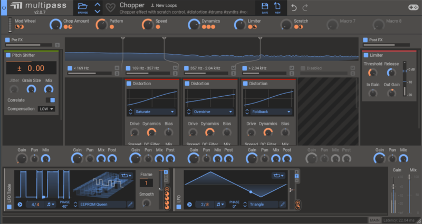422x224 pixels.
Task: Toggle the Correlate switch
Action: coord(50,100)
